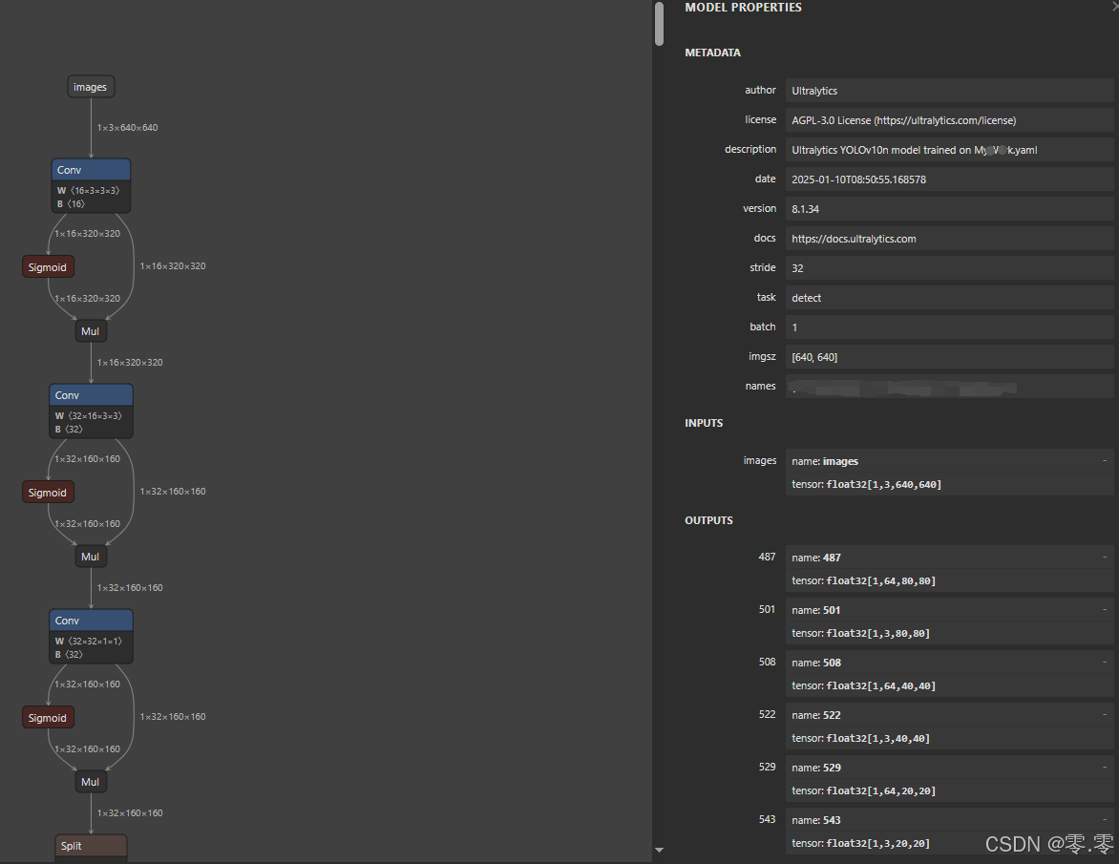
Task: Click the 'name: 529' output row
Action: [949, 767]
